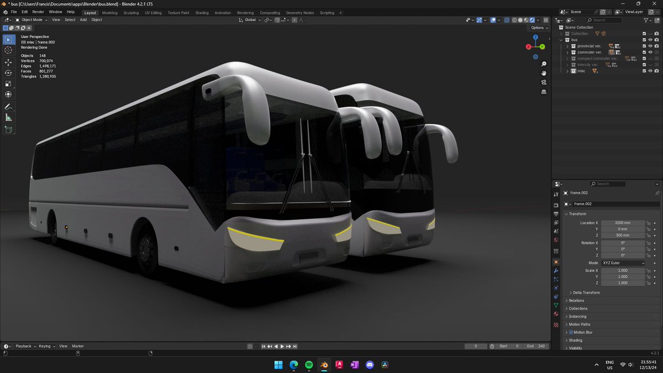663x373 pixels.
Task: Select the Select Box tool
Action: [x=9, y=39]
